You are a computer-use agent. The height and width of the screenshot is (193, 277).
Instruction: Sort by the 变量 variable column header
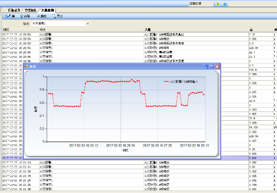click(x=196, y=30)
